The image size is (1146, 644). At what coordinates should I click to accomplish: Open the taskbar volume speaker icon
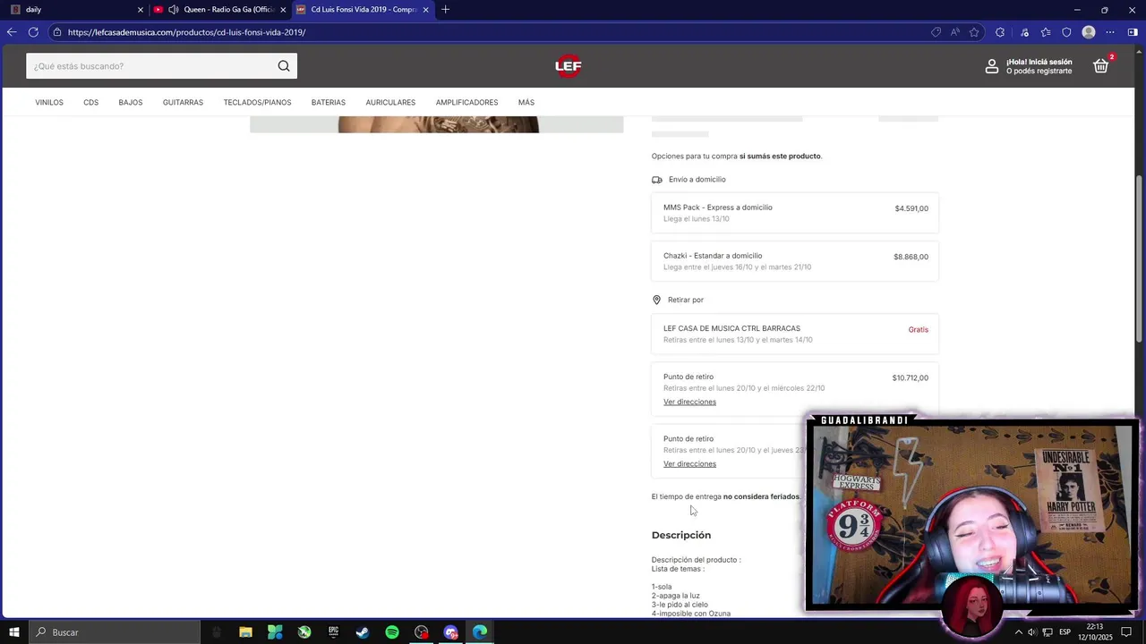[x=1032, y=632]
